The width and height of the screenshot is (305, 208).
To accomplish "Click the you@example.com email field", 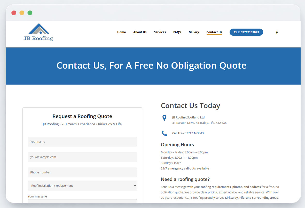I will click(82, 157).
